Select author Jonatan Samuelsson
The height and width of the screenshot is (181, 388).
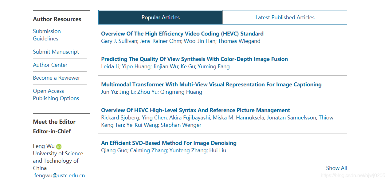point(291,118)
